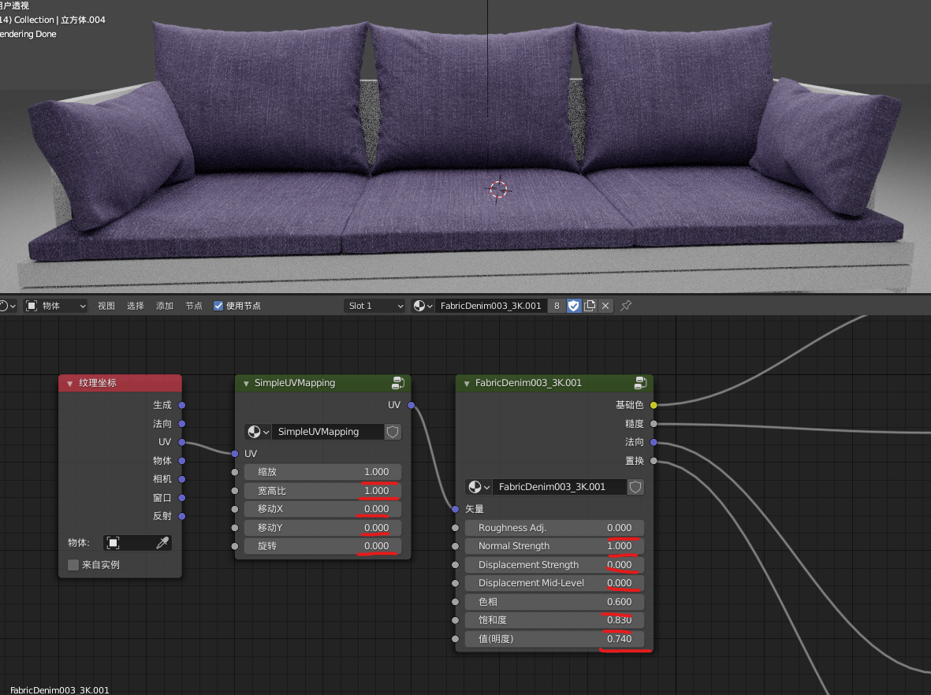The image size is (931, 695).
Task: Unlink the material with X icon
Action: [605, 306]
